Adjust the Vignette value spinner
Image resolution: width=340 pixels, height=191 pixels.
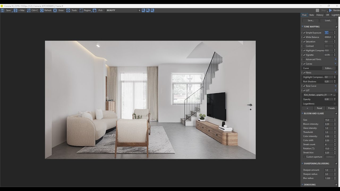pos(335,55)
